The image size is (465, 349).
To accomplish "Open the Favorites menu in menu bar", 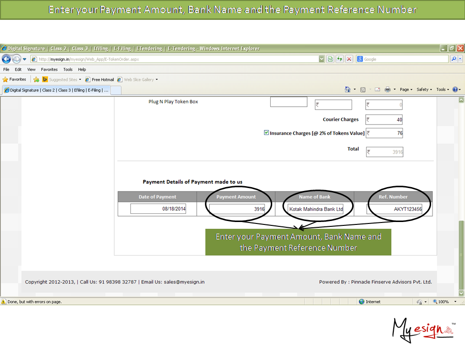I will [x=49, y=69].
